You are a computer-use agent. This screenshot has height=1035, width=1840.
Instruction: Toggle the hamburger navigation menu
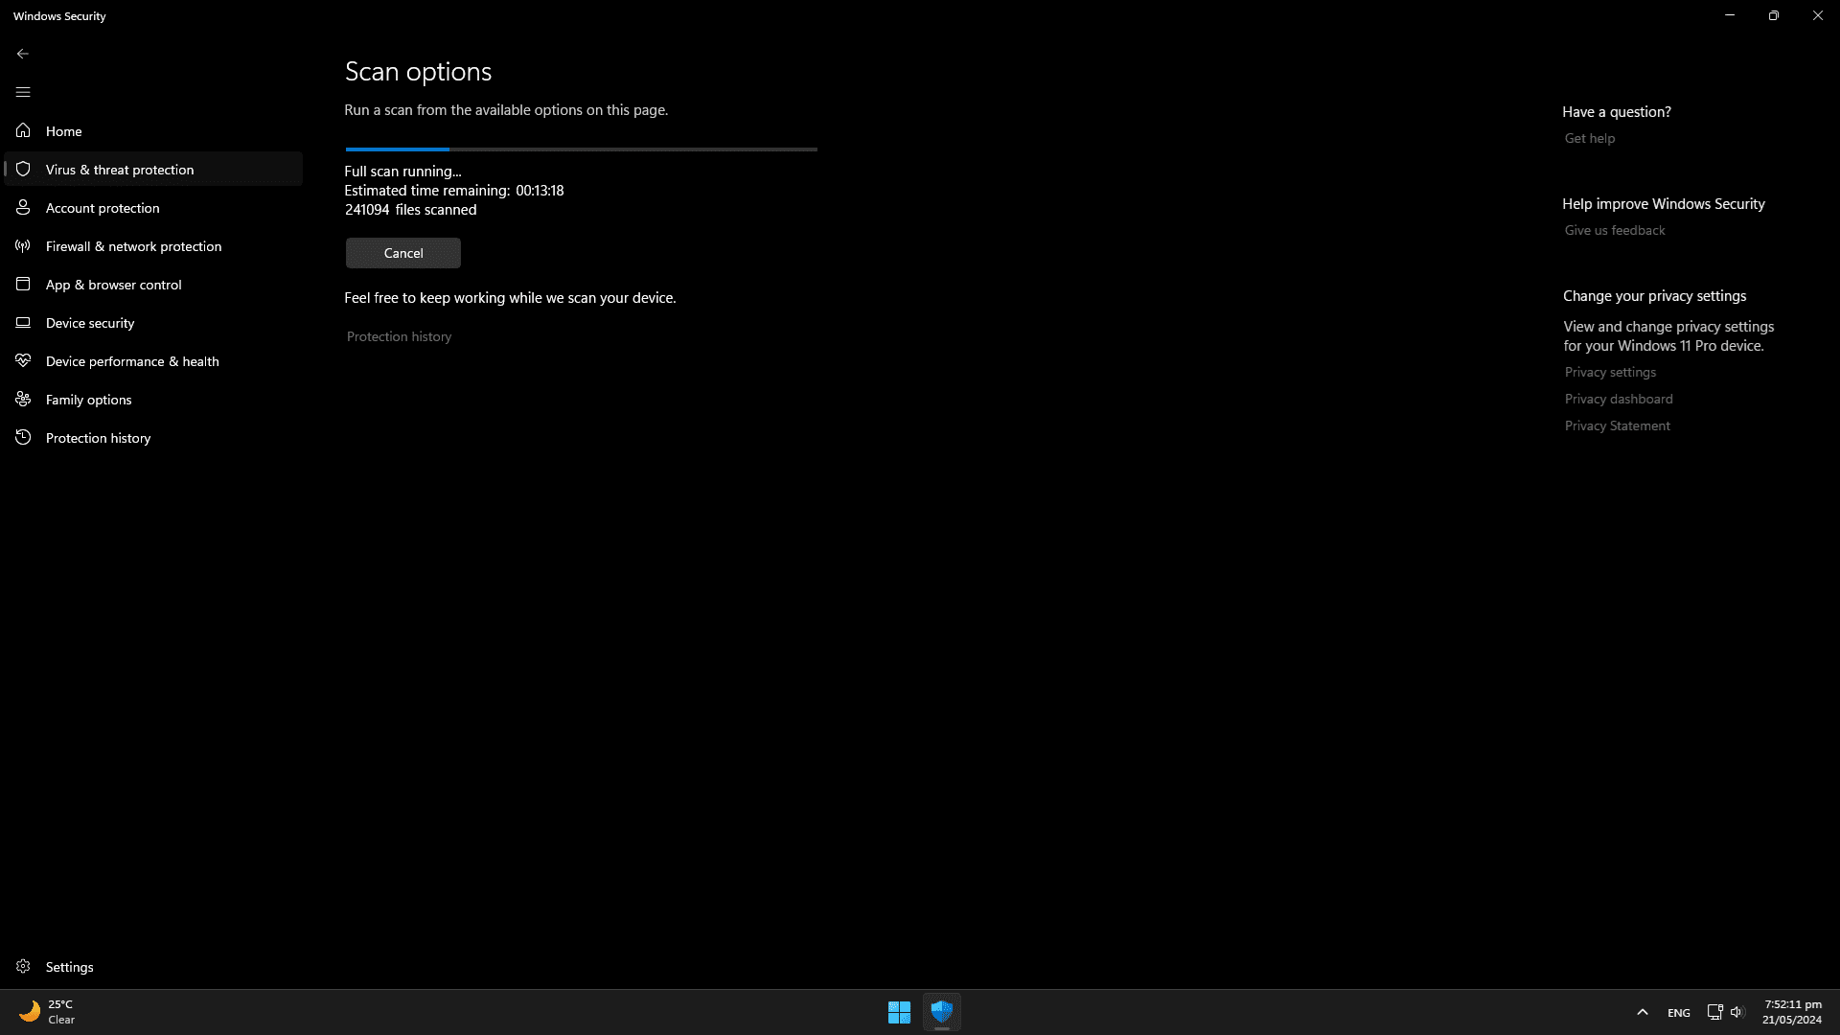click(x=23, y=92)
